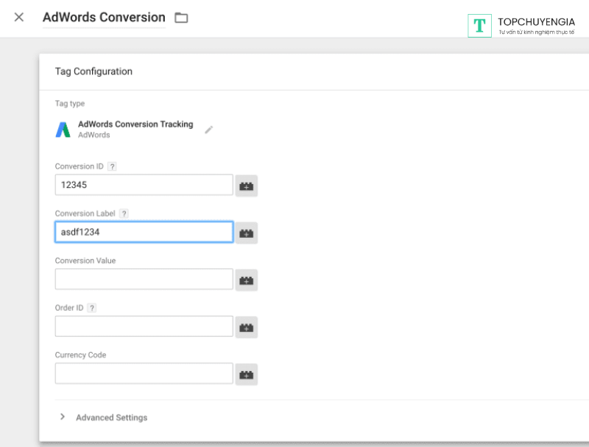Open variable picker for Conversion ID

tap(247, 186)
